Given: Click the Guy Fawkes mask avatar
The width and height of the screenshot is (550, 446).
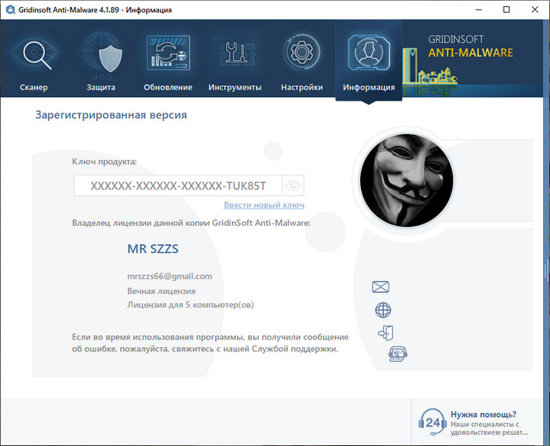Looking at the screenshot, I should 406,180.
